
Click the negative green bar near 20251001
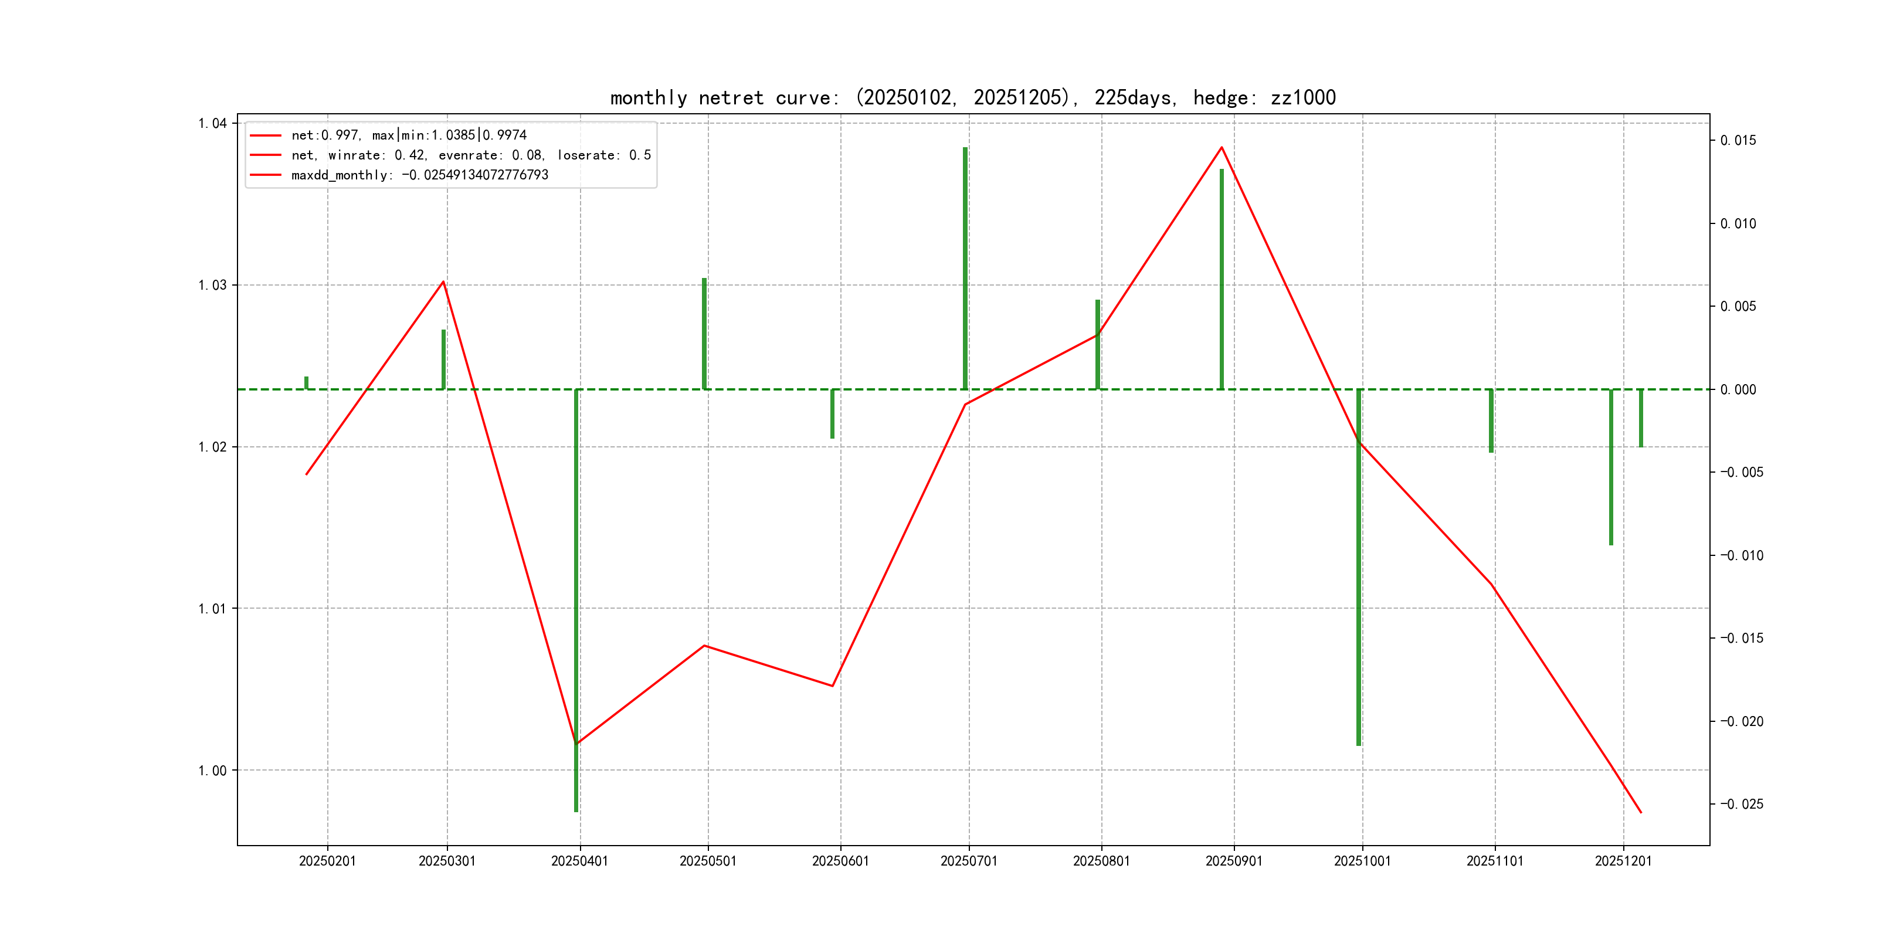click(x=1359, y=590)
